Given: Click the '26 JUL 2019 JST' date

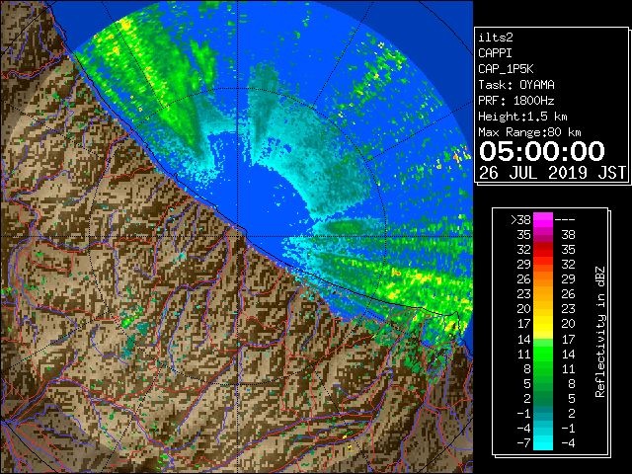Looking at the screenshot, I should click(552, 173).
